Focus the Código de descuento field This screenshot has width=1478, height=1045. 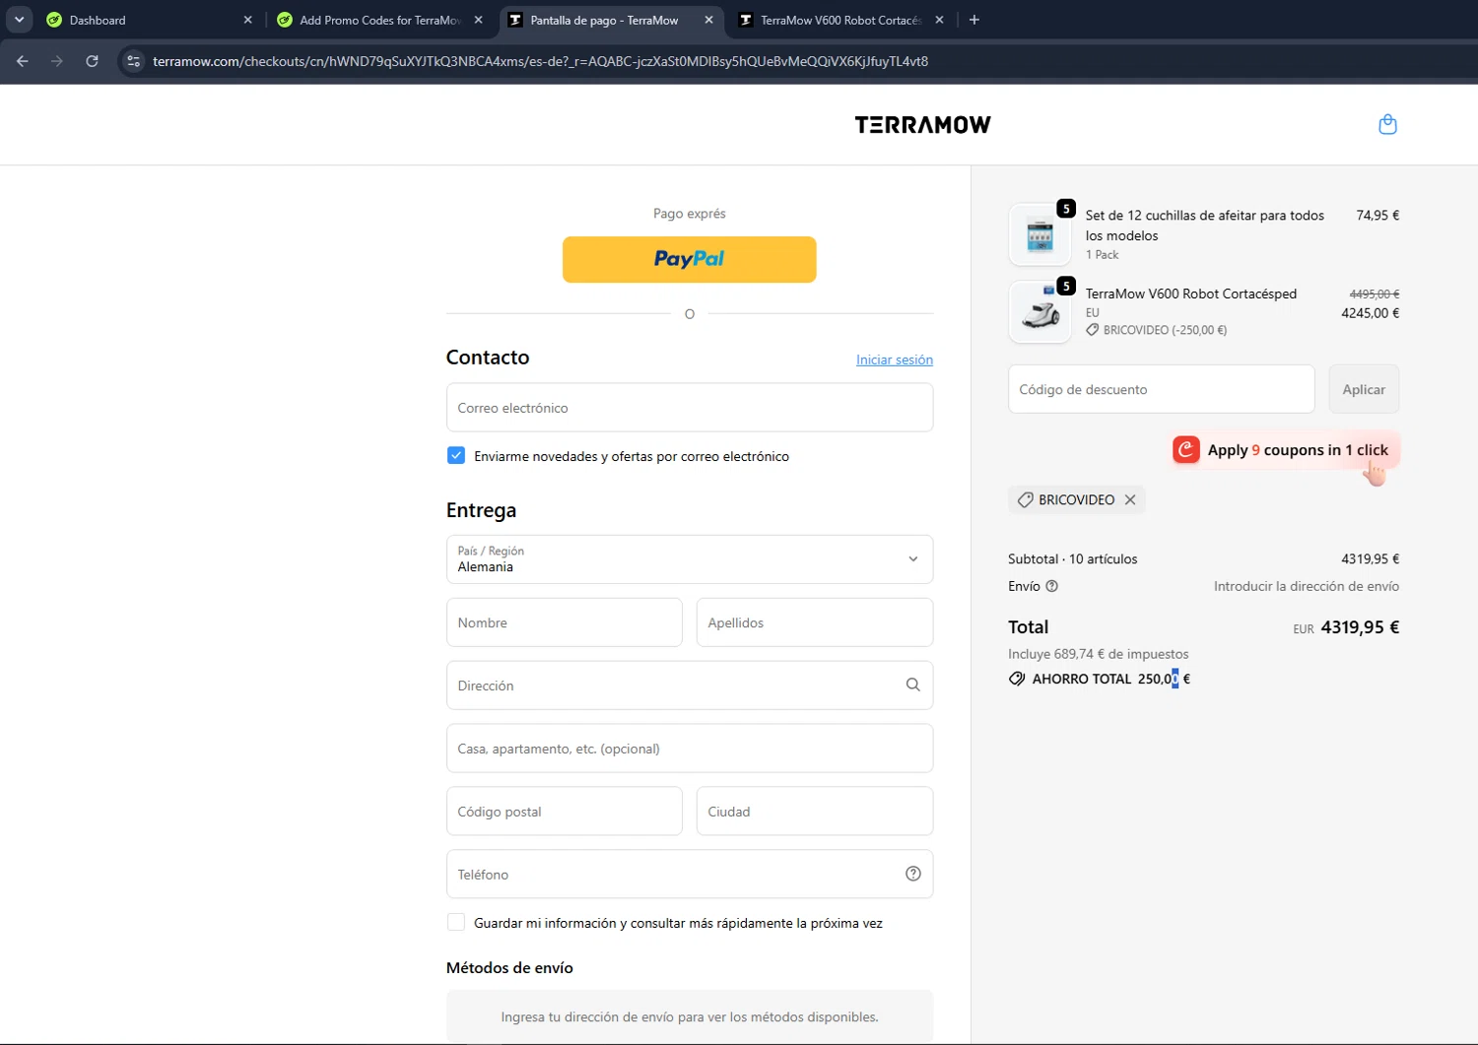(1161, 389)
